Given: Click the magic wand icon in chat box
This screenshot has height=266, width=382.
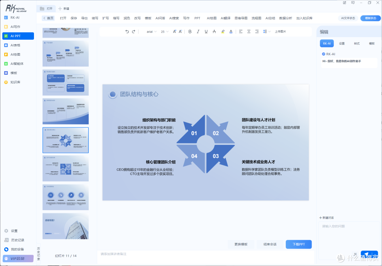Looking at the screenshot, I should [355, 254].
